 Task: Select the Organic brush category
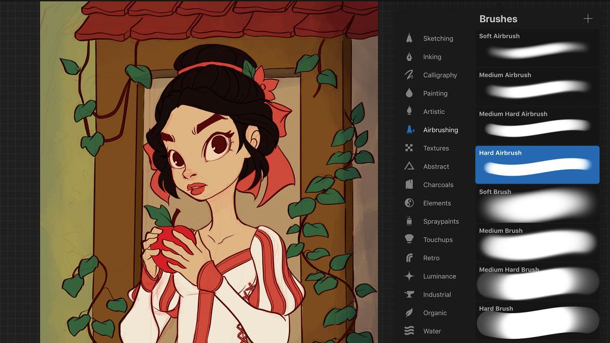click(x=434, y=313)
